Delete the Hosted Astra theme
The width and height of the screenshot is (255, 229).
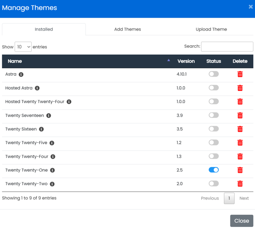[240, 88]
